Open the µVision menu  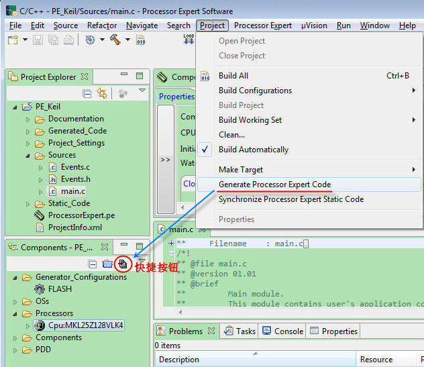click(x=314, y=25)
